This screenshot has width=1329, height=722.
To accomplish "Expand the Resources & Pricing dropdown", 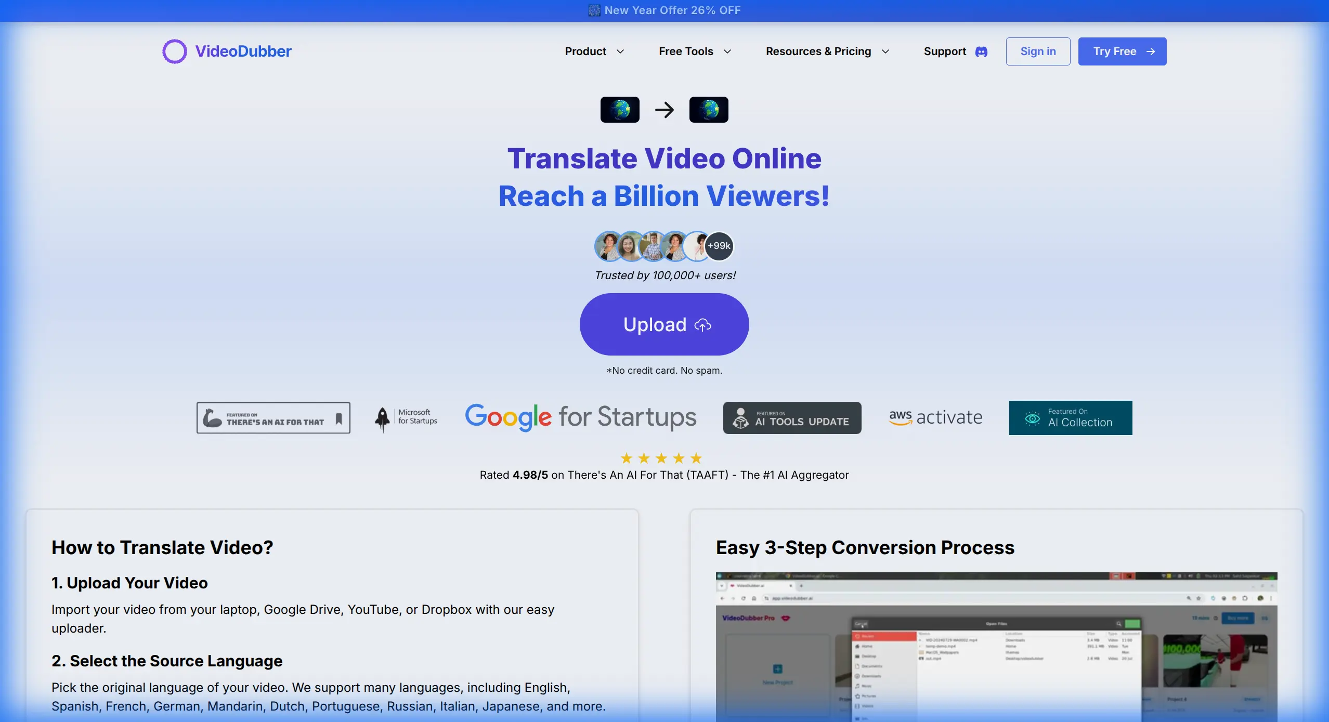I will [827, 51].
